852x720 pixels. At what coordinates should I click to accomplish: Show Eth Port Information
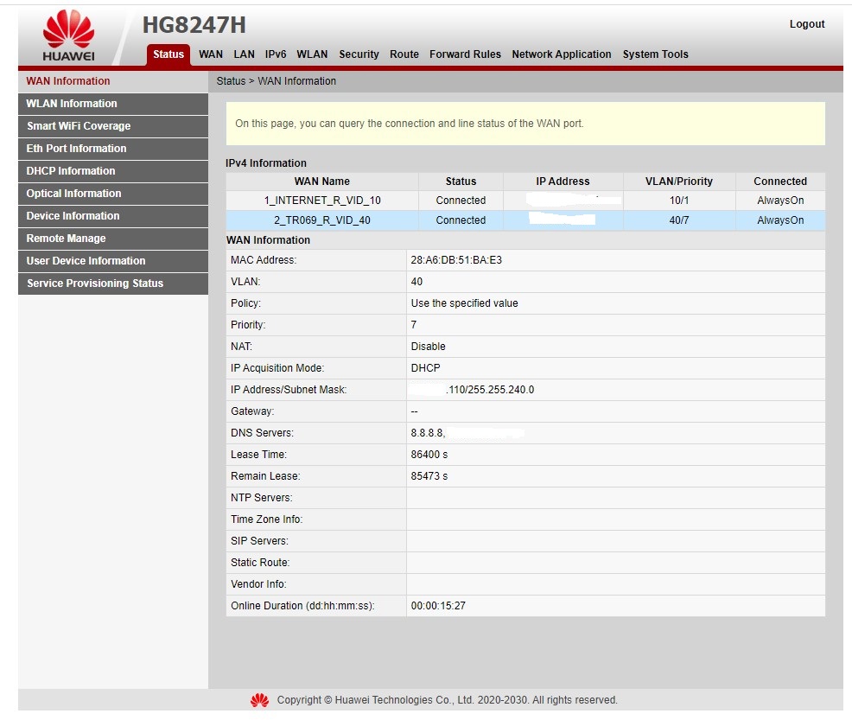coord(113,149)
